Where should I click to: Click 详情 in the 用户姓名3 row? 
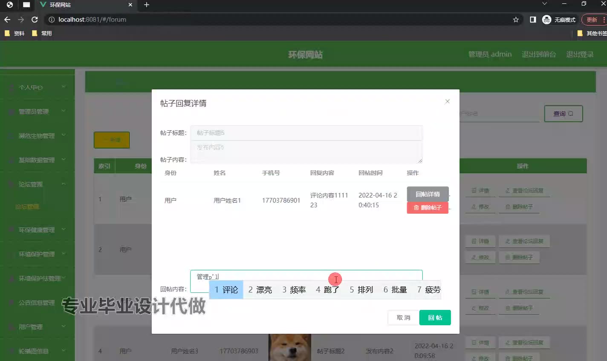point(480,343)
